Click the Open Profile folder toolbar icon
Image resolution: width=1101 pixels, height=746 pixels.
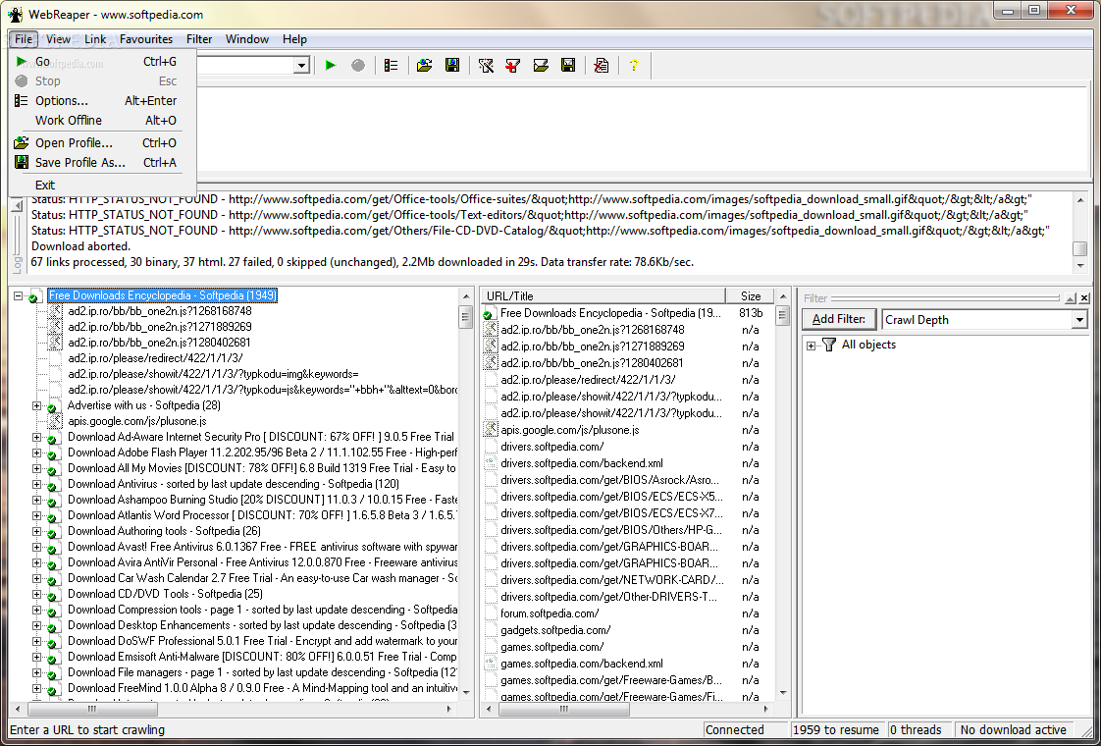point(424,66)
